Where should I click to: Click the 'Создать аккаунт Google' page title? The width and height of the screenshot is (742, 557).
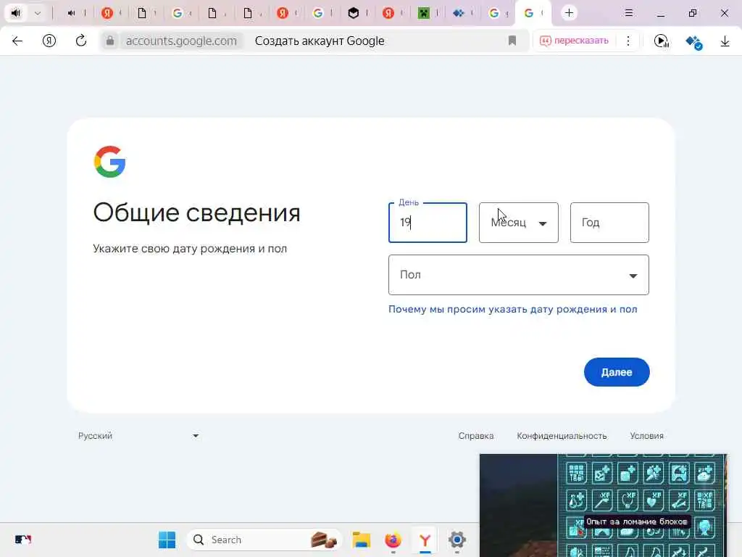click(320, 41)
